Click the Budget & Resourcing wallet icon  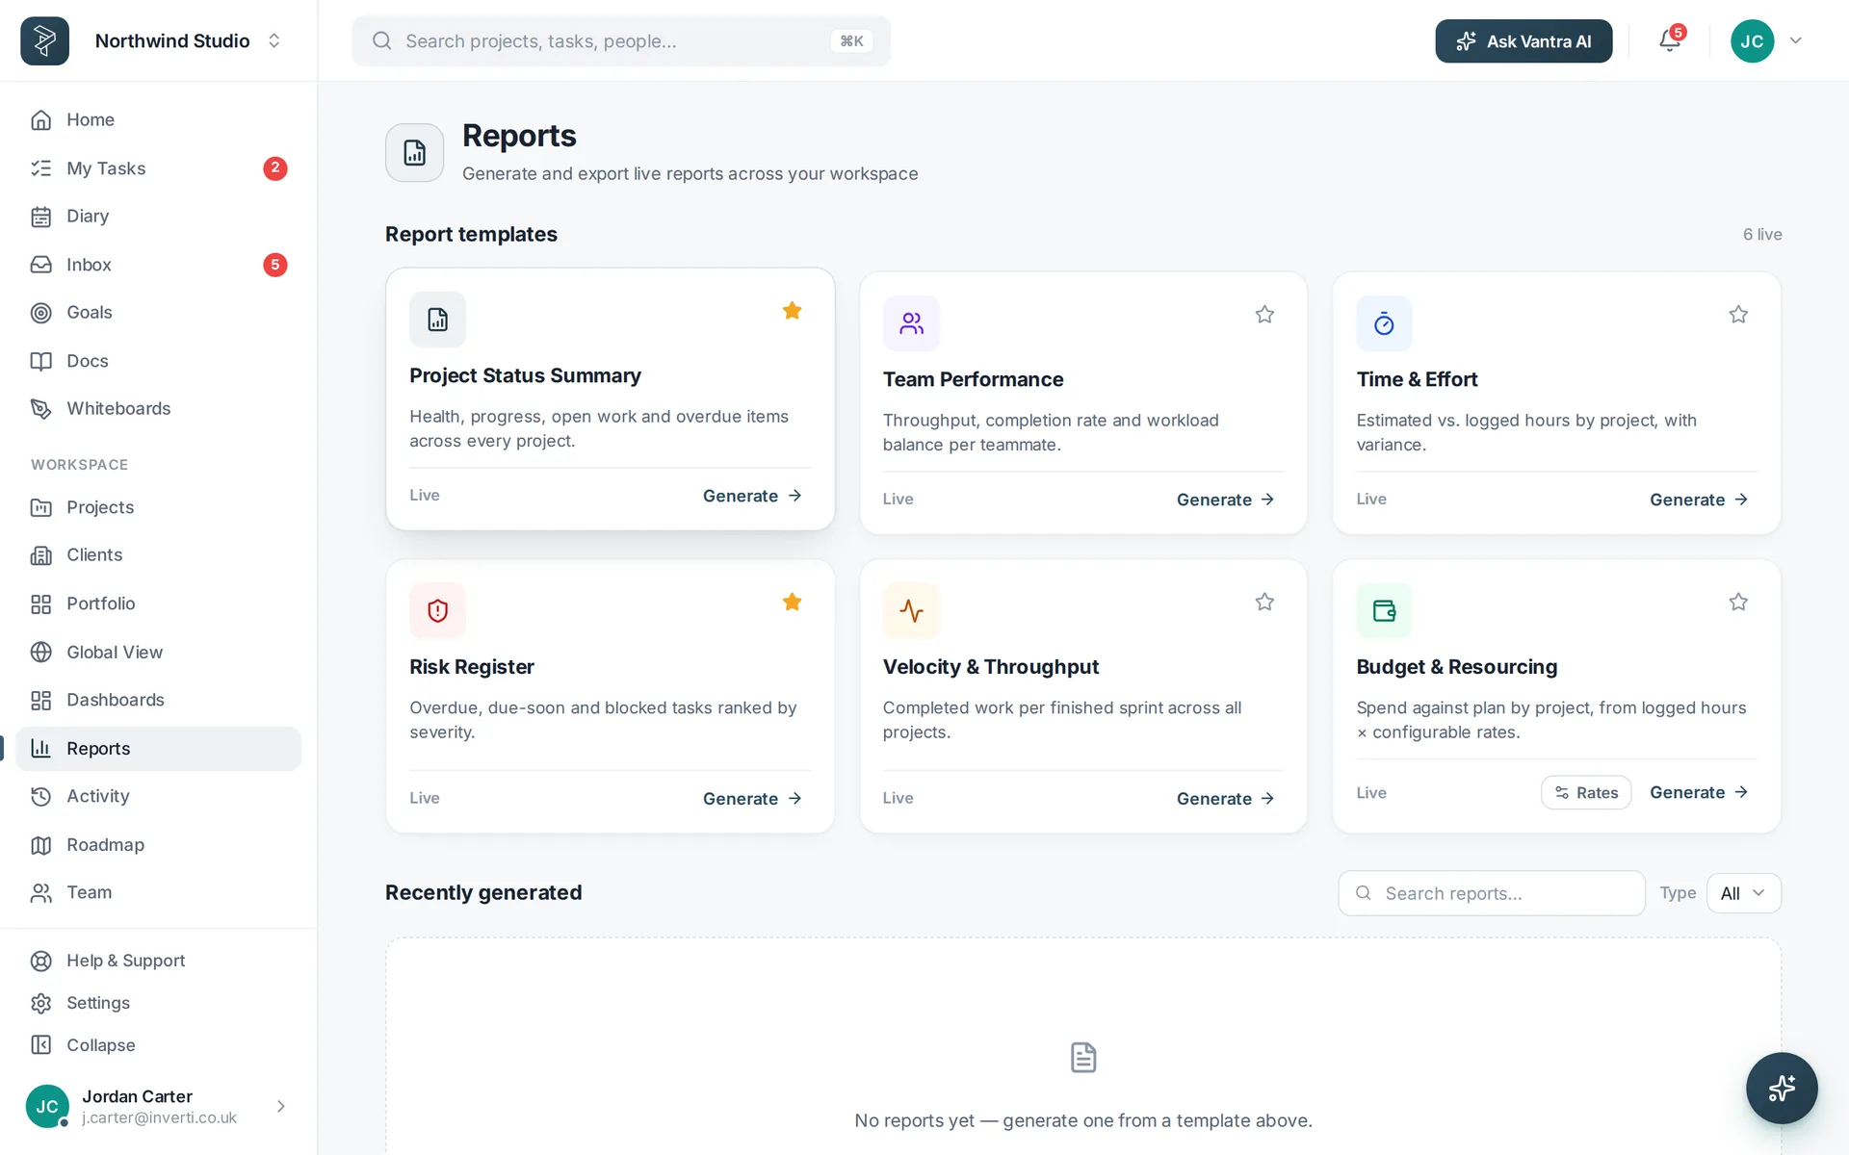1384,610
